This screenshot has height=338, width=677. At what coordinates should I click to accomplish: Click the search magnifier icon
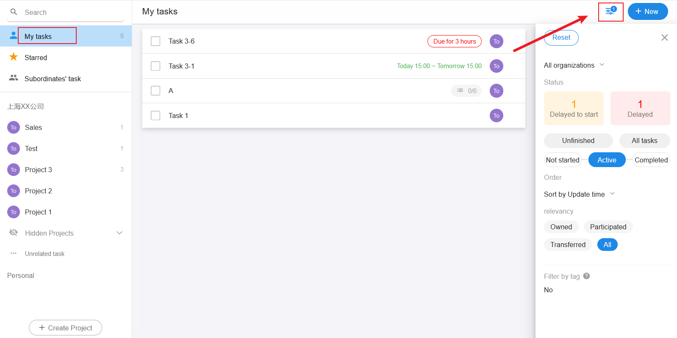14,12
